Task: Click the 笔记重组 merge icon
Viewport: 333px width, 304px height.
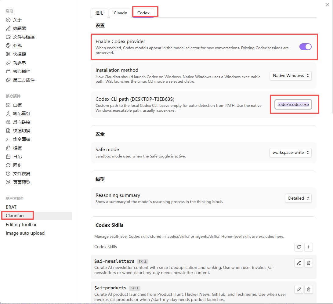Action: [x=8, y=114]
